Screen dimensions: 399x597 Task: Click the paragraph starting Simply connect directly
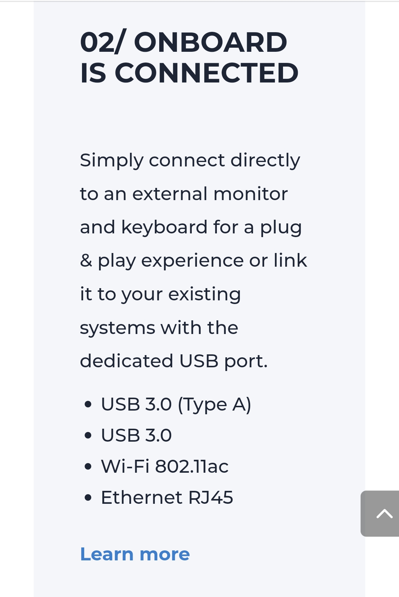(x=194, y=260)
